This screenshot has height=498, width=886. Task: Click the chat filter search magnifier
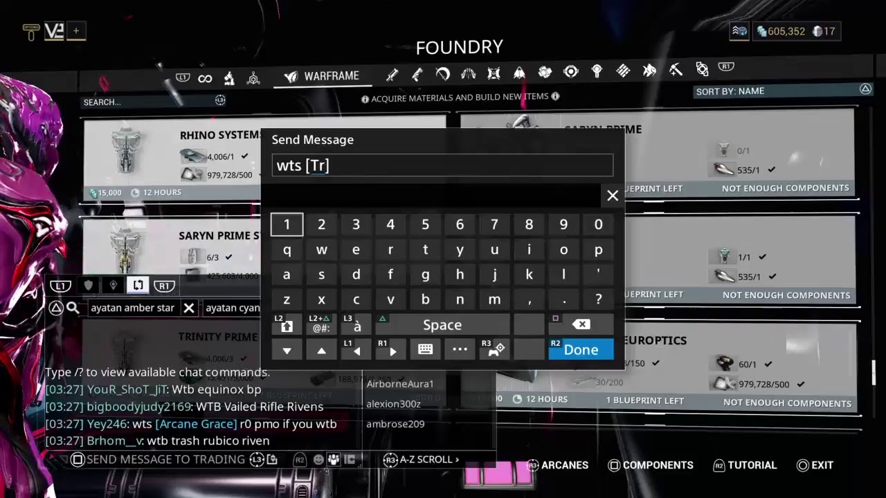pos(73,308)
